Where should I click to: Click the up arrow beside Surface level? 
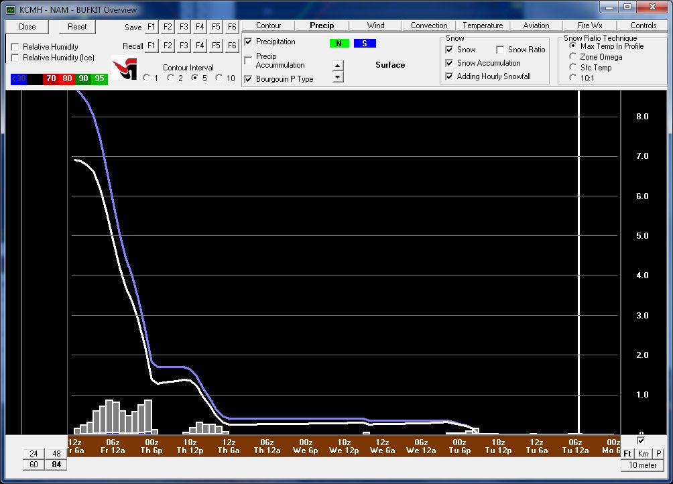point(338,66)
